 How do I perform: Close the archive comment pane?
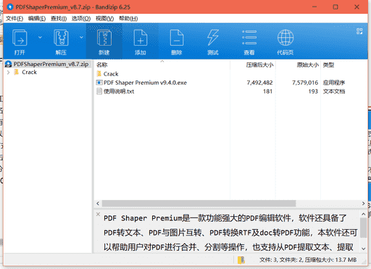[98, 214]
